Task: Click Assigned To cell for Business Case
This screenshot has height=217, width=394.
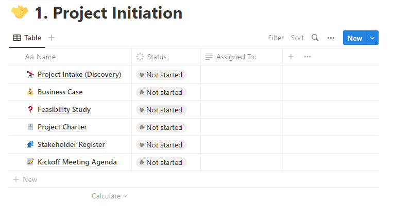Action: tap(241, 92)
